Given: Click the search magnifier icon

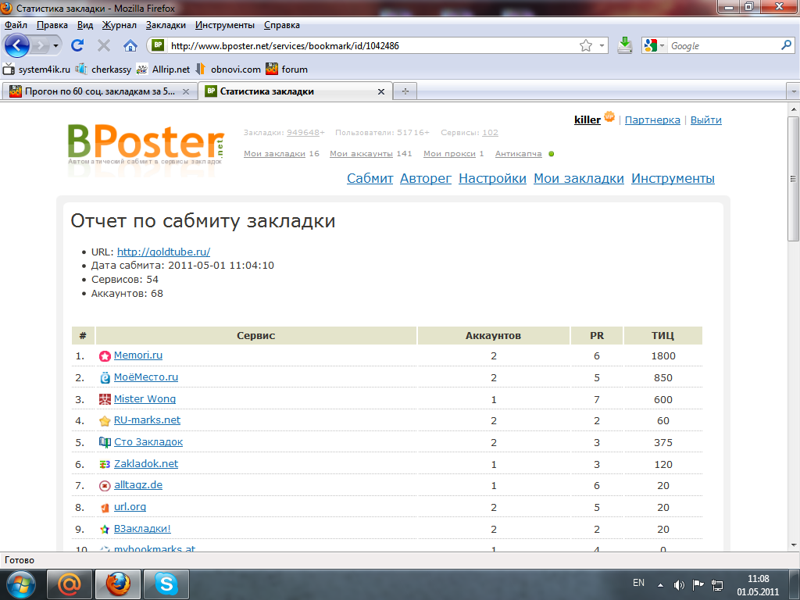Looking at the screenshot, I should point(786,45).
